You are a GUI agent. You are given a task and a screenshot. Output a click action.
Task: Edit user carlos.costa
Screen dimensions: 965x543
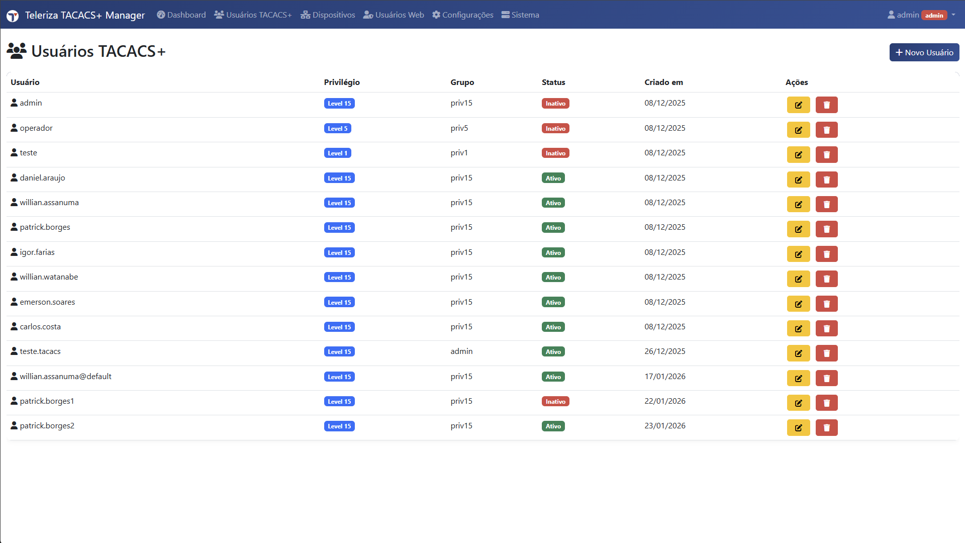(x=798, y=329)
